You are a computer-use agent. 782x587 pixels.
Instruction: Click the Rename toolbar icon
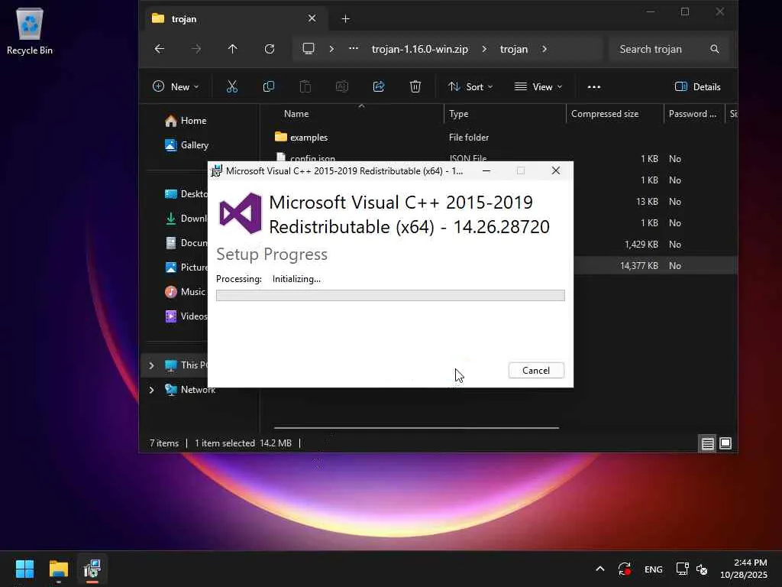(x=341, y=87)
